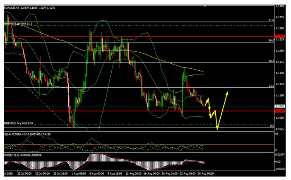
Task: Click the 61.8 Fibonacci level label
Action: 272,20
